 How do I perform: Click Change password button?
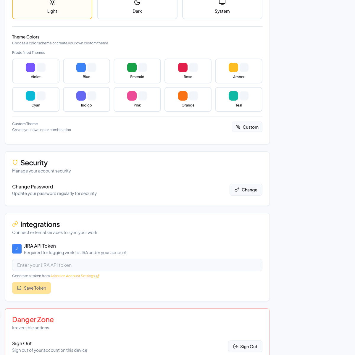tap(246, 190)
